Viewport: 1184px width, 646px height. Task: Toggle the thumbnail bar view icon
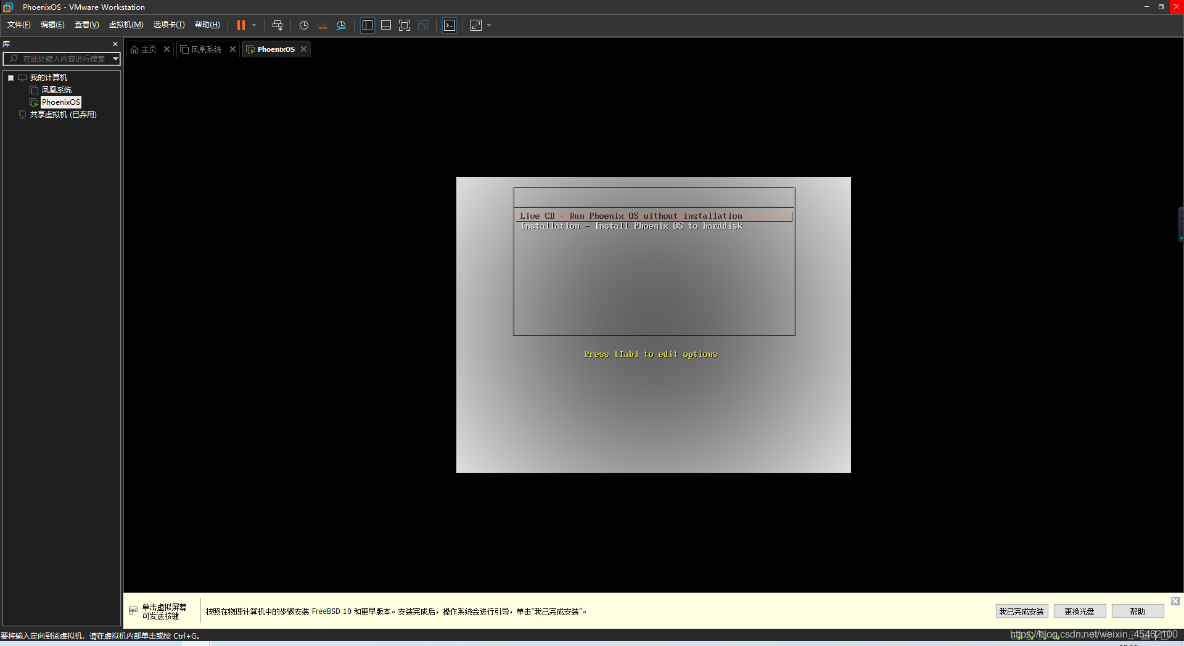[386, 25]
